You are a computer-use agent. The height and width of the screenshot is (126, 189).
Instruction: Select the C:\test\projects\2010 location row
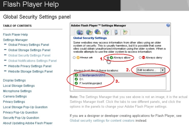[120, 75]
